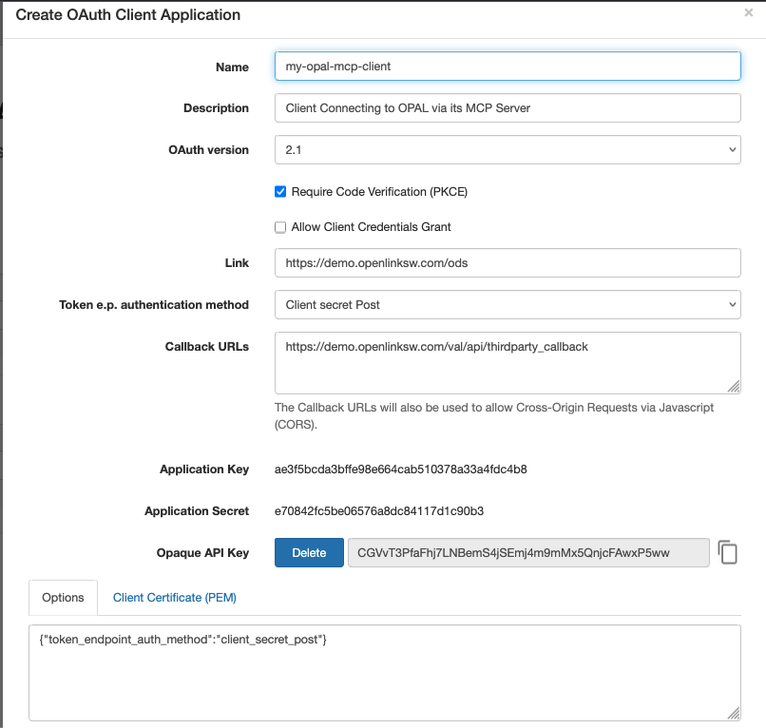The height and width of the screenshot is (728, 766).
Task: Click the Options textarea resize handle
Action: pos(734,714)
